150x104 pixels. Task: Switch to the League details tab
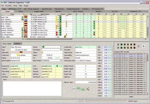tap(39, 12)
